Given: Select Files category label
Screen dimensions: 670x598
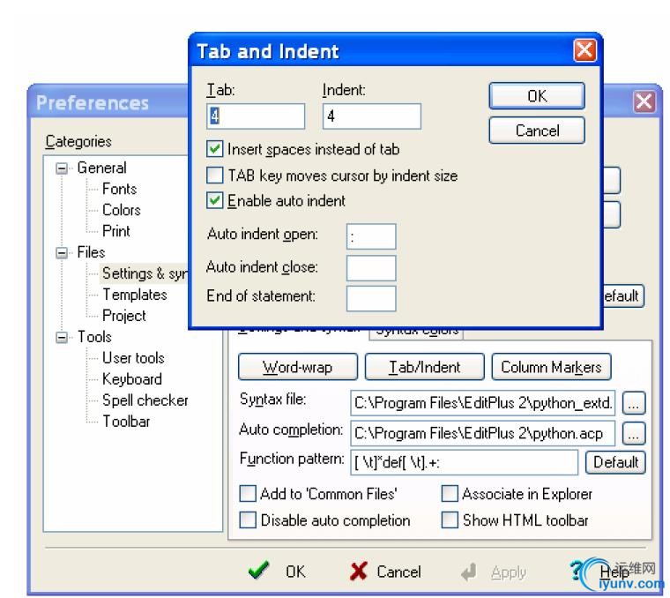Looking at the screenshot, I should coord(91,252).
